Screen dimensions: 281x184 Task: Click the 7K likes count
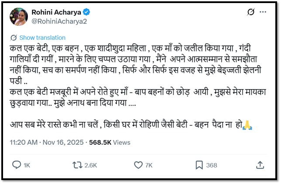(149, 165)
